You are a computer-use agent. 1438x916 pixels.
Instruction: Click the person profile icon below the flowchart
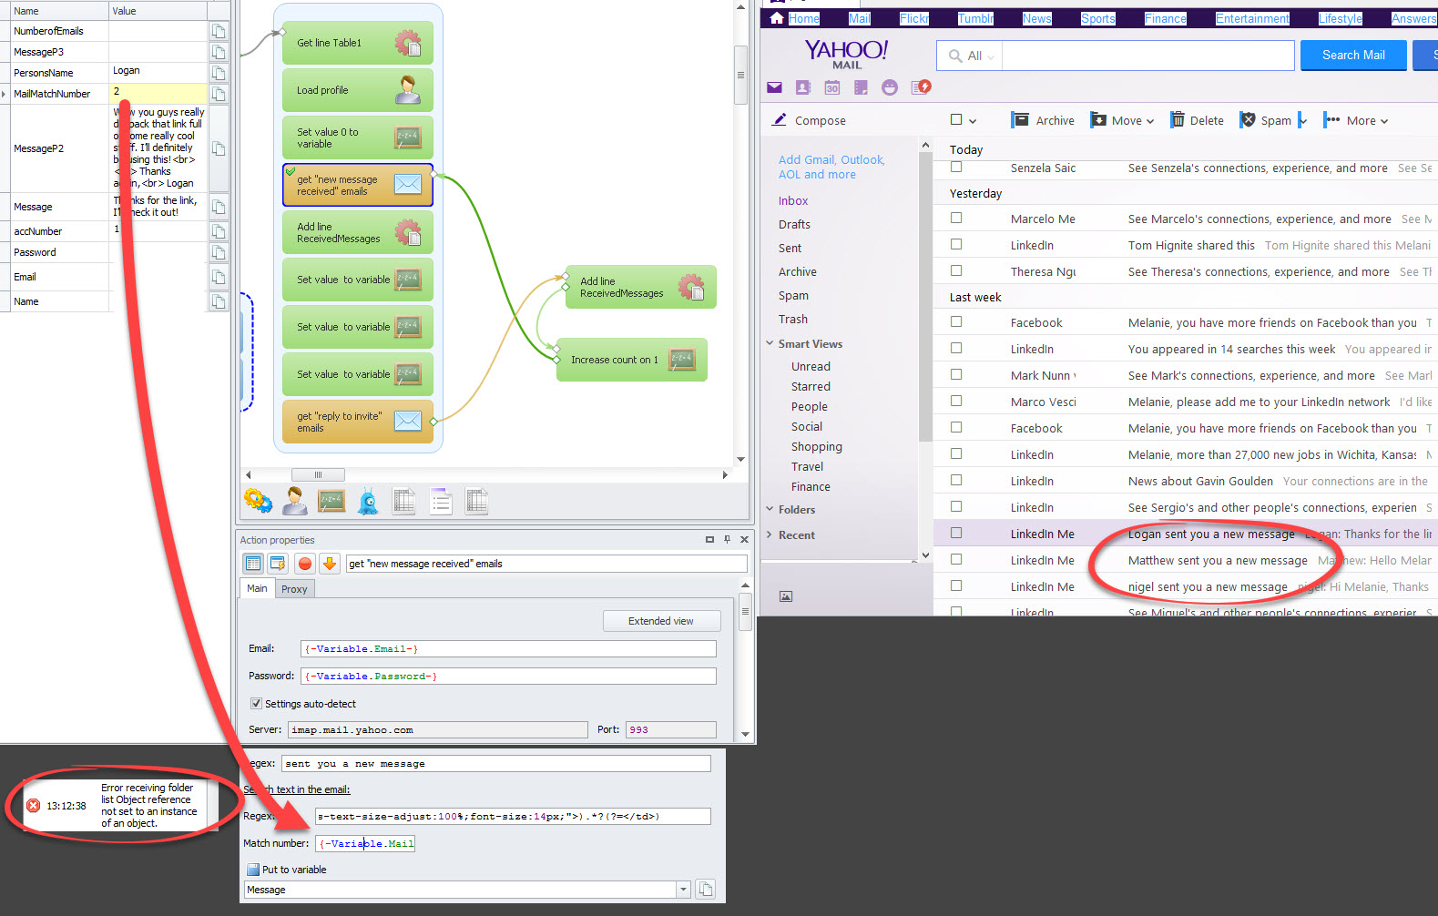click(295, 501)
